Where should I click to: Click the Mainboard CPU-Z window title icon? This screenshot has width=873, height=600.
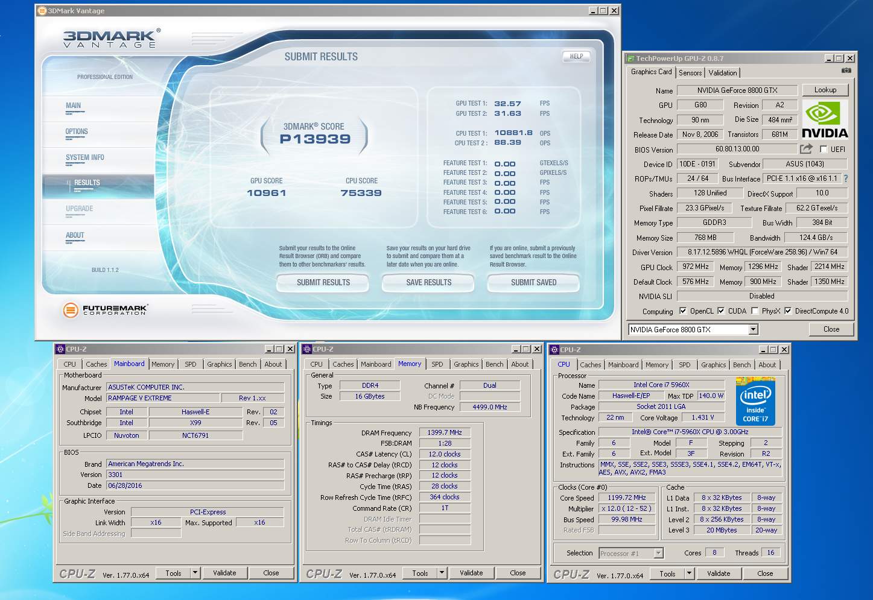click(x=60, y=349)
